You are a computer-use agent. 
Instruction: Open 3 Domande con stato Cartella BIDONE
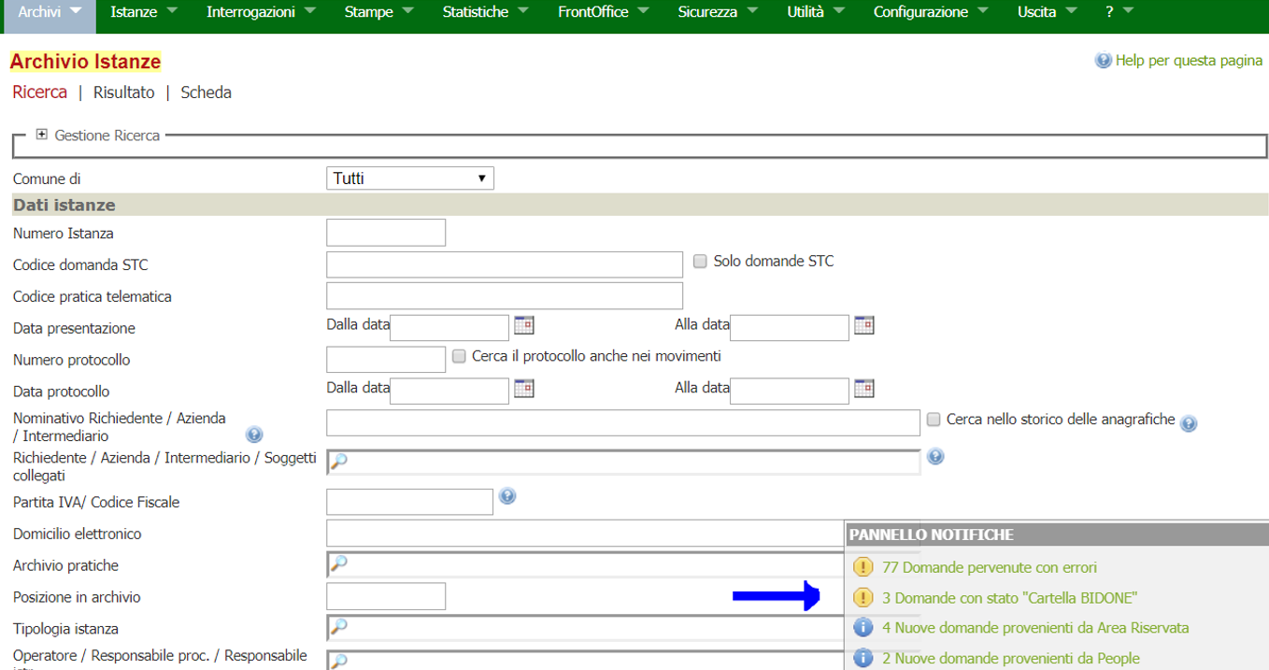tap(1009, 598)
